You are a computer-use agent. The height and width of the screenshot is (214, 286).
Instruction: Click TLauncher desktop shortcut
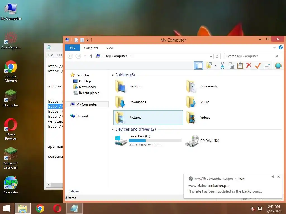click(x=11, y=98)
